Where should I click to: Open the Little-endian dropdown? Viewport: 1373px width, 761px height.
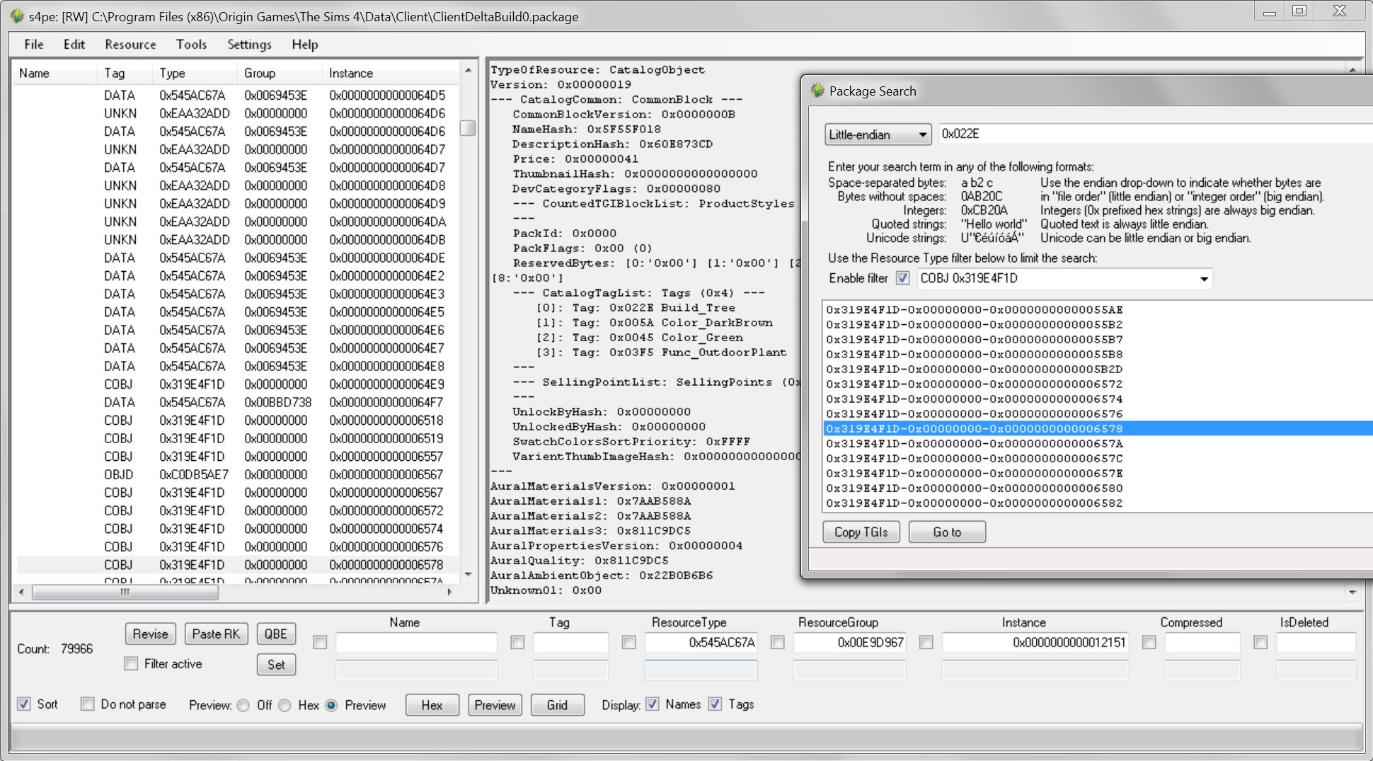878,135
